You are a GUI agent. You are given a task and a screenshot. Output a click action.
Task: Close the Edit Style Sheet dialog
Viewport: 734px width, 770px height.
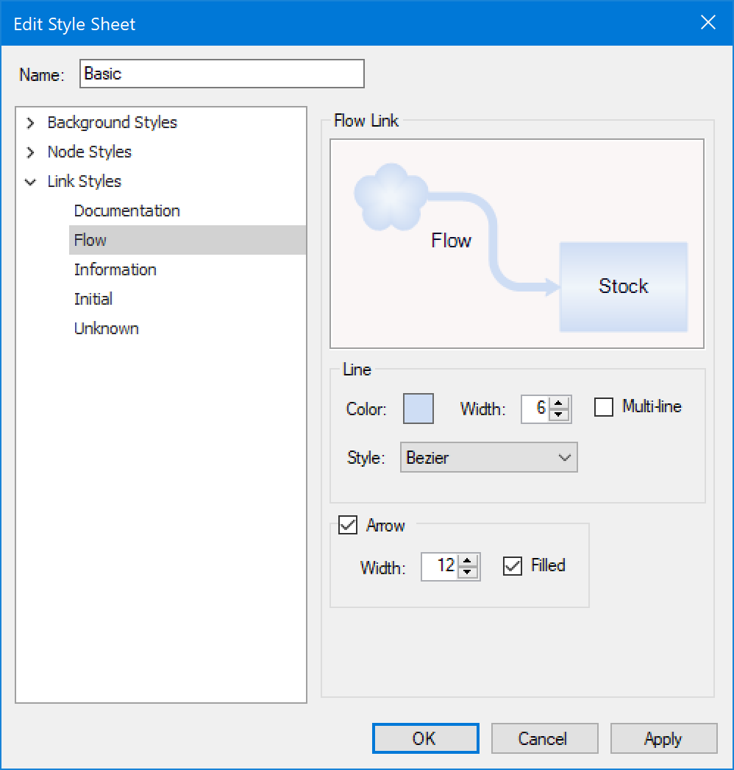tap(708, 23)
